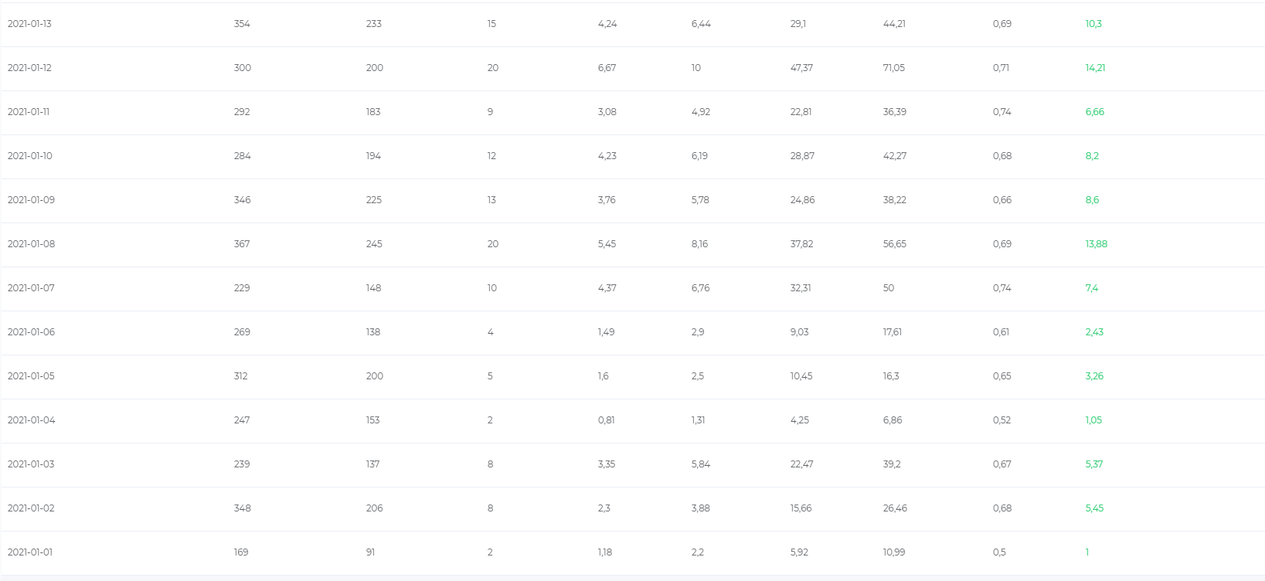Image resolution: width=1265 pixels, height=581 pixels.
Task: Click the green 3,26 value
Action: coord(1094,376)
